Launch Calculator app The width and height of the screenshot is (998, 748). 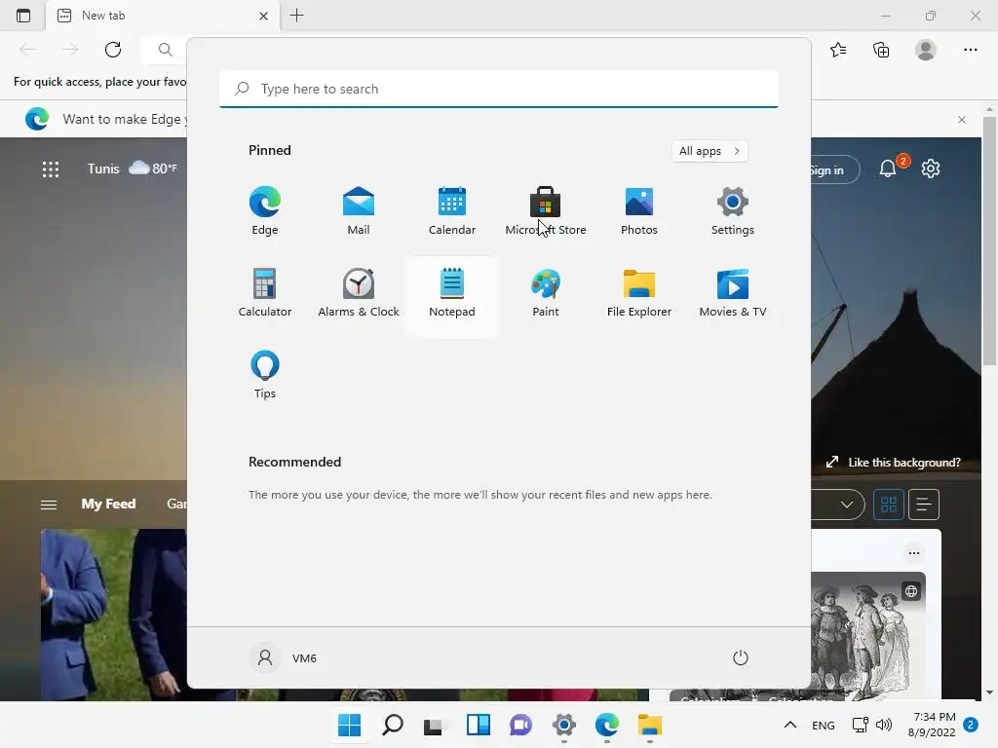pyautogui.click(x=265, y=293)
